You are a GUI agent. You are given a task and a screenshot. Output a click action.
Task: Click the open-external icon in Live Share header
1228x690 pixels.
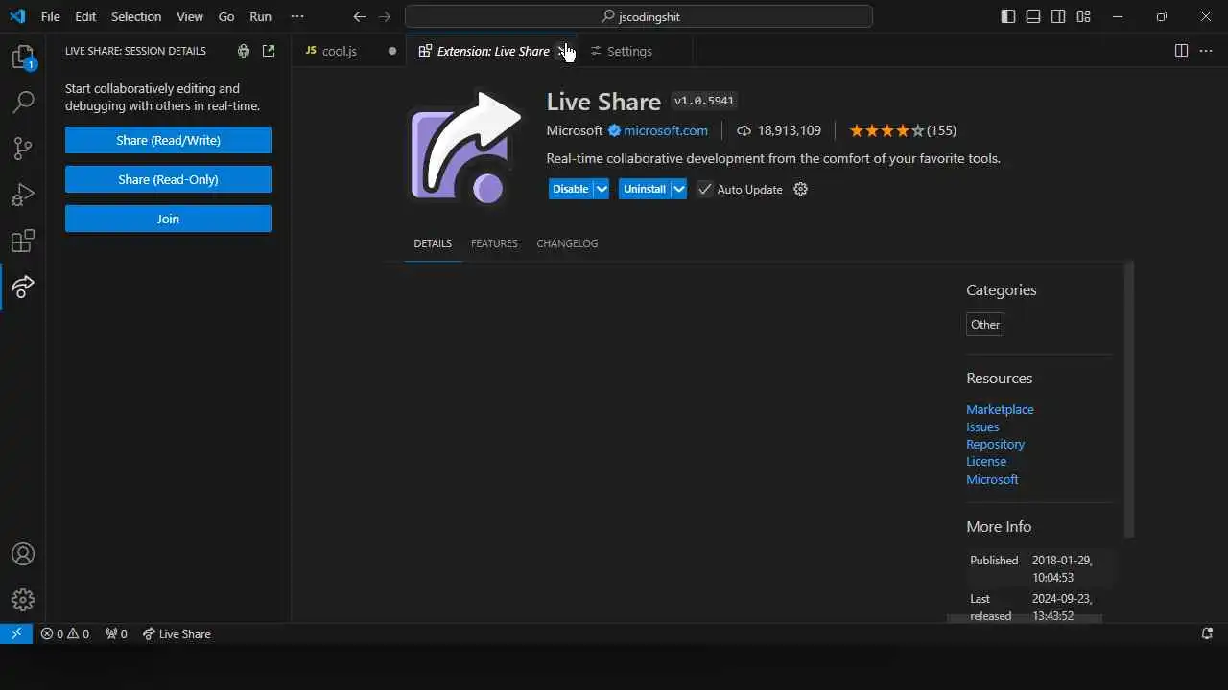(x=269, y=51)
